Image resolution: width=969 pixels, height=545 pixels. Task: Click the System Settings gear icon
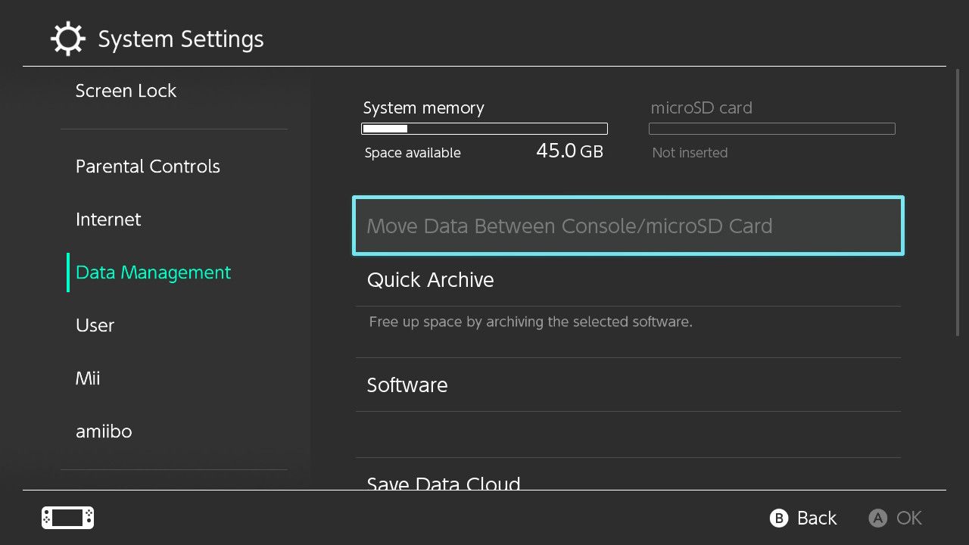pos(67,38)
